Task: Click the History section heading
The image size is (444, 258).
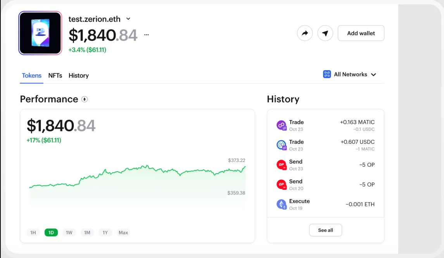Action: pyautogui.click(x=283, y=99)
